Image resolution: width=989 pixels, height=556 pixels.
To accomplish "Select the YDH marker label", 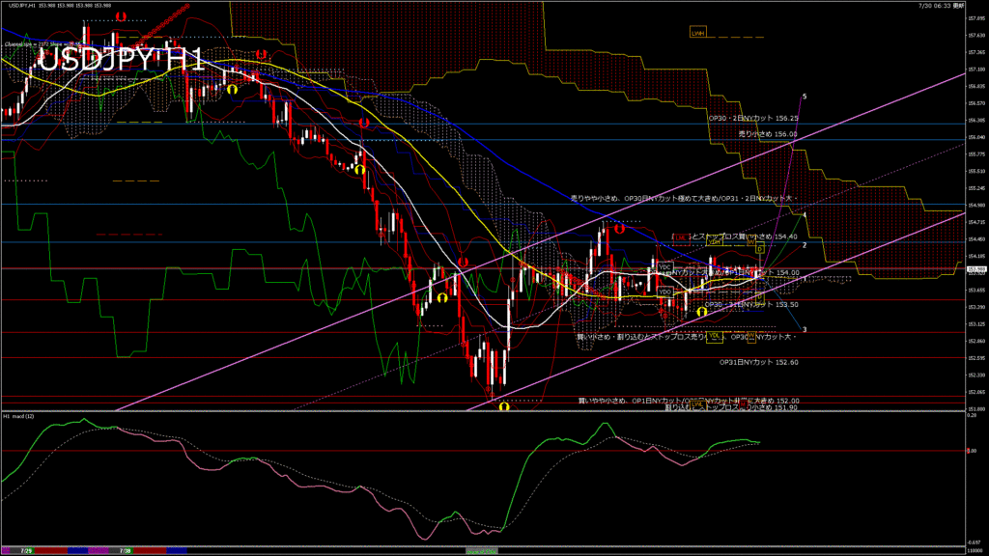I will [x=716, y=242].
